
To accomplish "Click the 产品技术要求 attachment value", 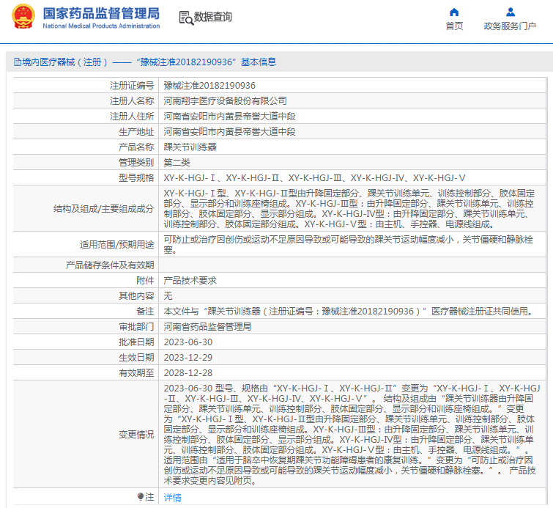I will pos(190,280).
